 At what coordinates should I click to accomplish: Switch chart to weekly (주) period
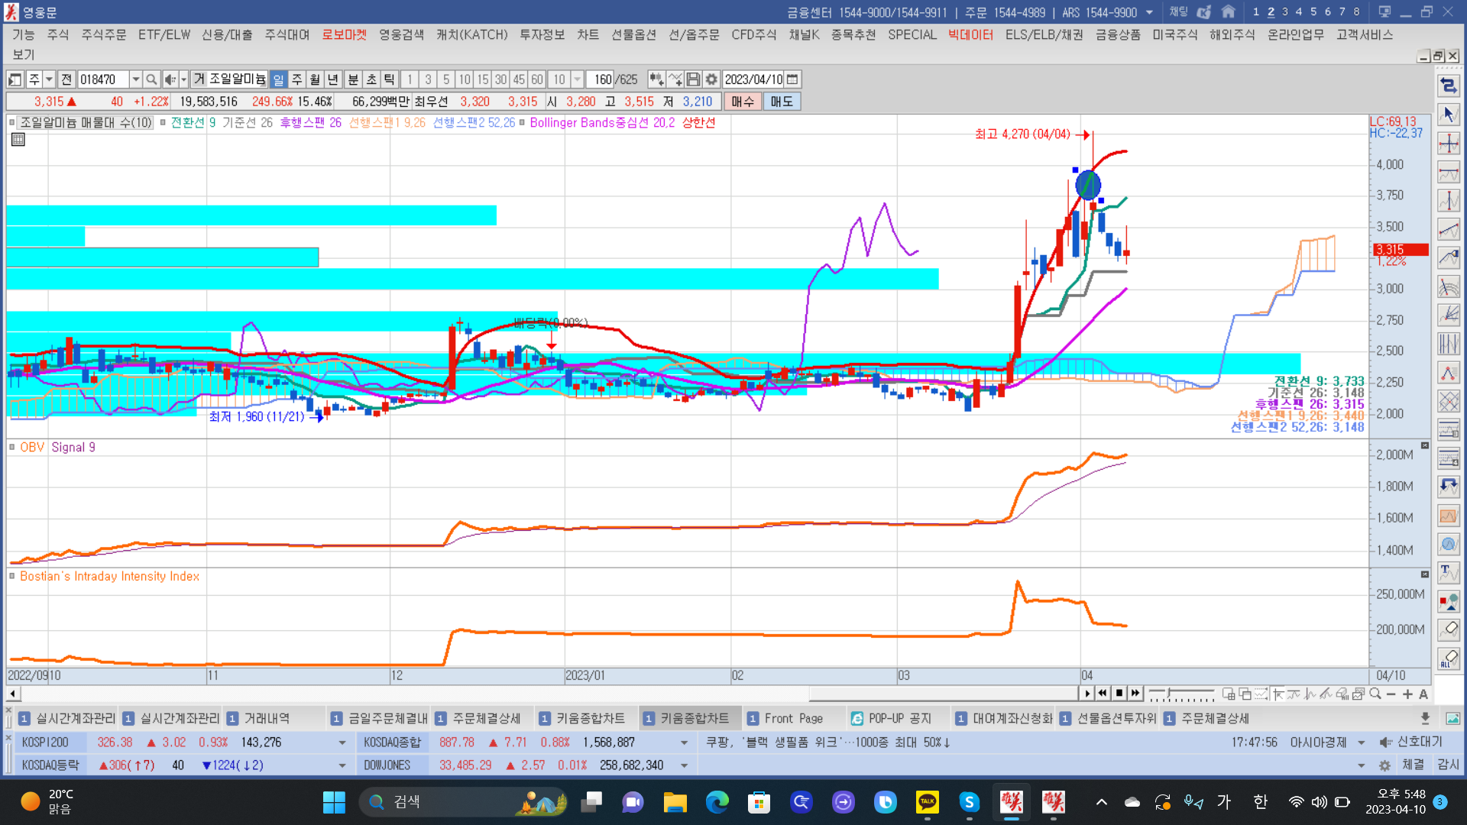(296, 79)
